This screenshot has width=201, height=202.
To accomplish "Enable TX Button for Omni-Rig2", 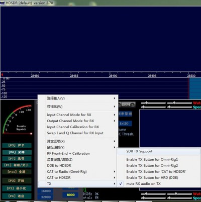I will coord(152,165).
